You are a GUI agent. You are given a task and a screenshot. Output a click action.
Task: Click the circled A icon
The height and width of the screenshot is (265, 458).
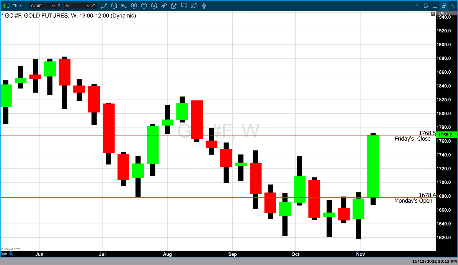pyautogui.click(x=154, y=6)
